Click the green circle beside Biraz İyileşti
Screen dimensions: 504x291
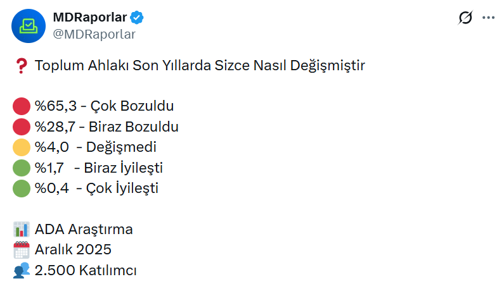(22, 168)
